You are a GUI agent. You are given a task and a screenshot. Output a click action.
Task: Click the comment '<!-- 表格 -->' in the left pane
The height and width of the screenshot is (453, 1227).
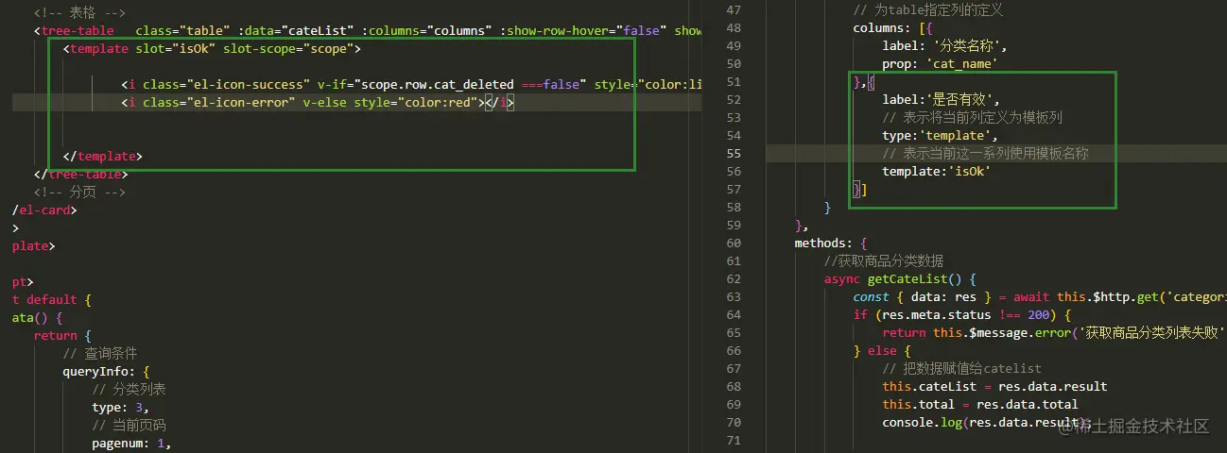79,12
